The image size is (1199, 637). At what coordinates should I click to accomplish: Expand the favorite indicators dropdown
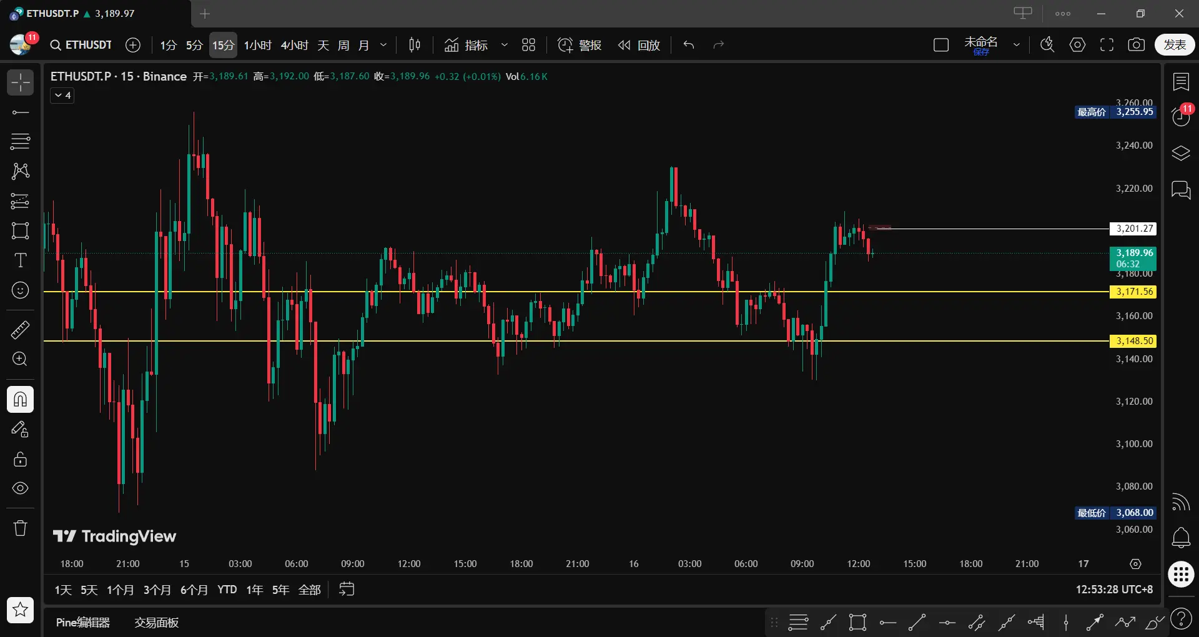point(505,45)
